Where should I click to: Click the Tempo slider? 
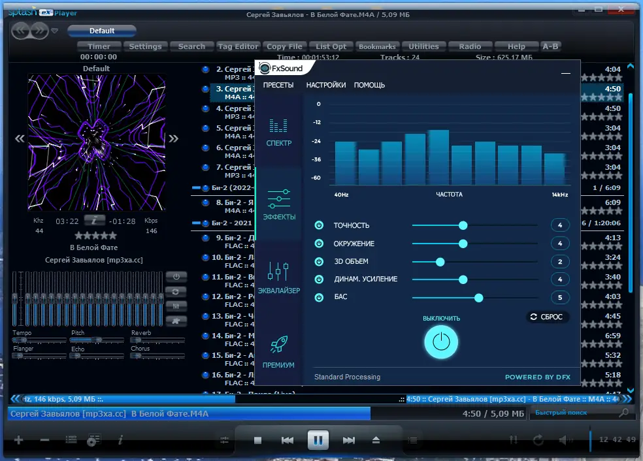point(39,340)
